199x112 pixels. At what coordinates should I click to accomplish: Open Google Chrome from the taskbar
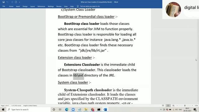point(92,110)
